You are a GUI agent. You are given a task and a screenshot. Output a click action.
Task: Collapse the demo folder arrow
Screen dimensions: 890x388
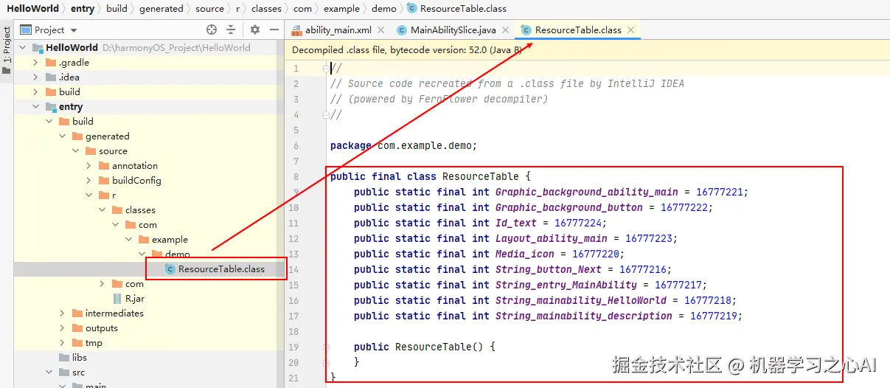click(142, 254)
